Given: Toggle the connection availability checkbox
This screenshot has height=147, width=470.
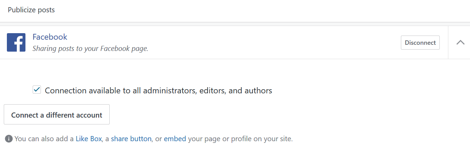Looking at the screenshot, I should point(37,90).
